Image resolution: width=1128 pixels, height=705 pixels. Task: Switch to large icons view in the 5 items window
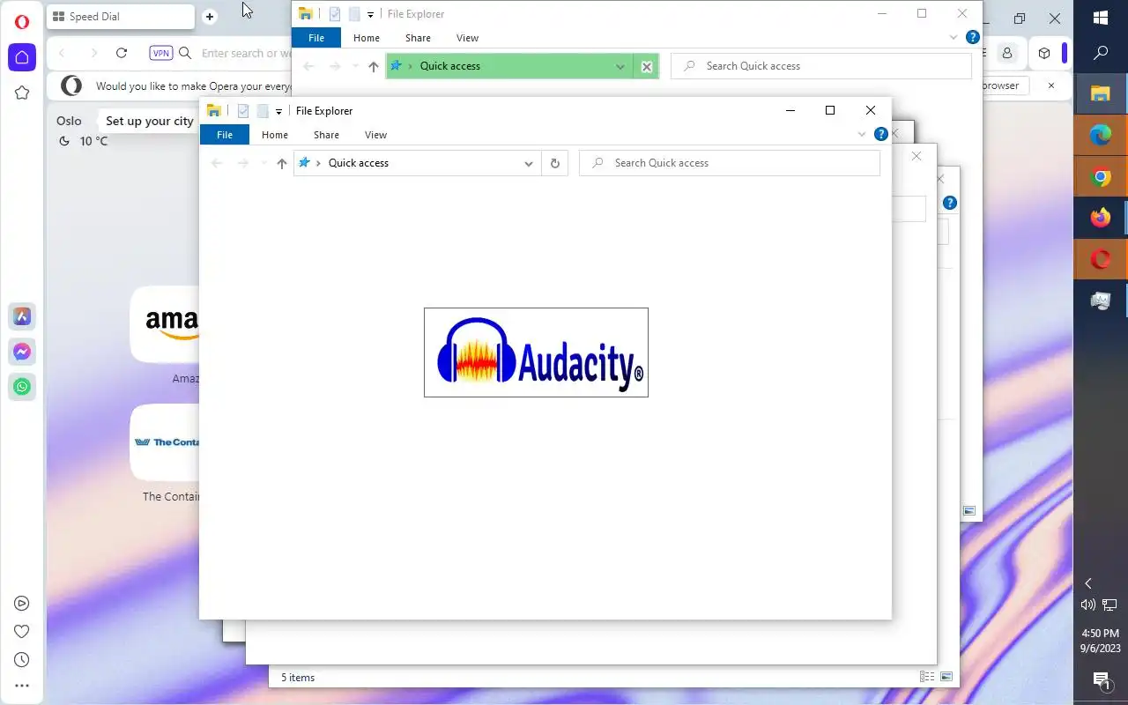point(946,677)
